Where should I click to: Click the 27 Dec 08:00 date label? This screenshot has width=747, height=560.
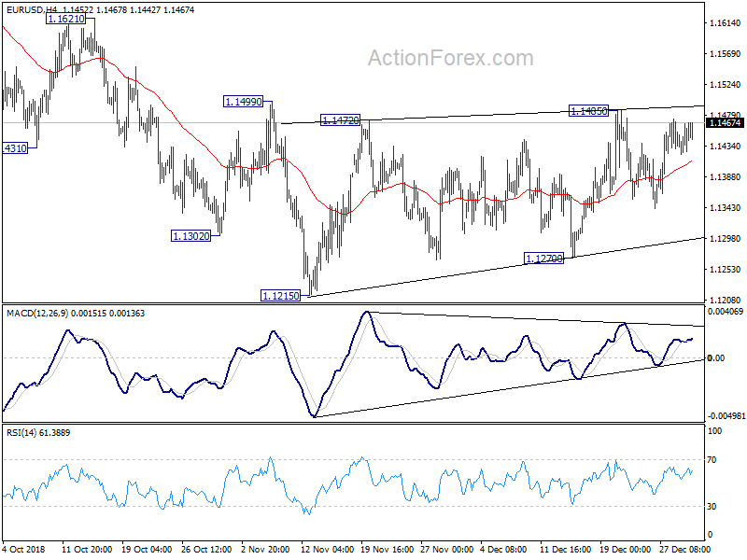(x=684, y=549)
